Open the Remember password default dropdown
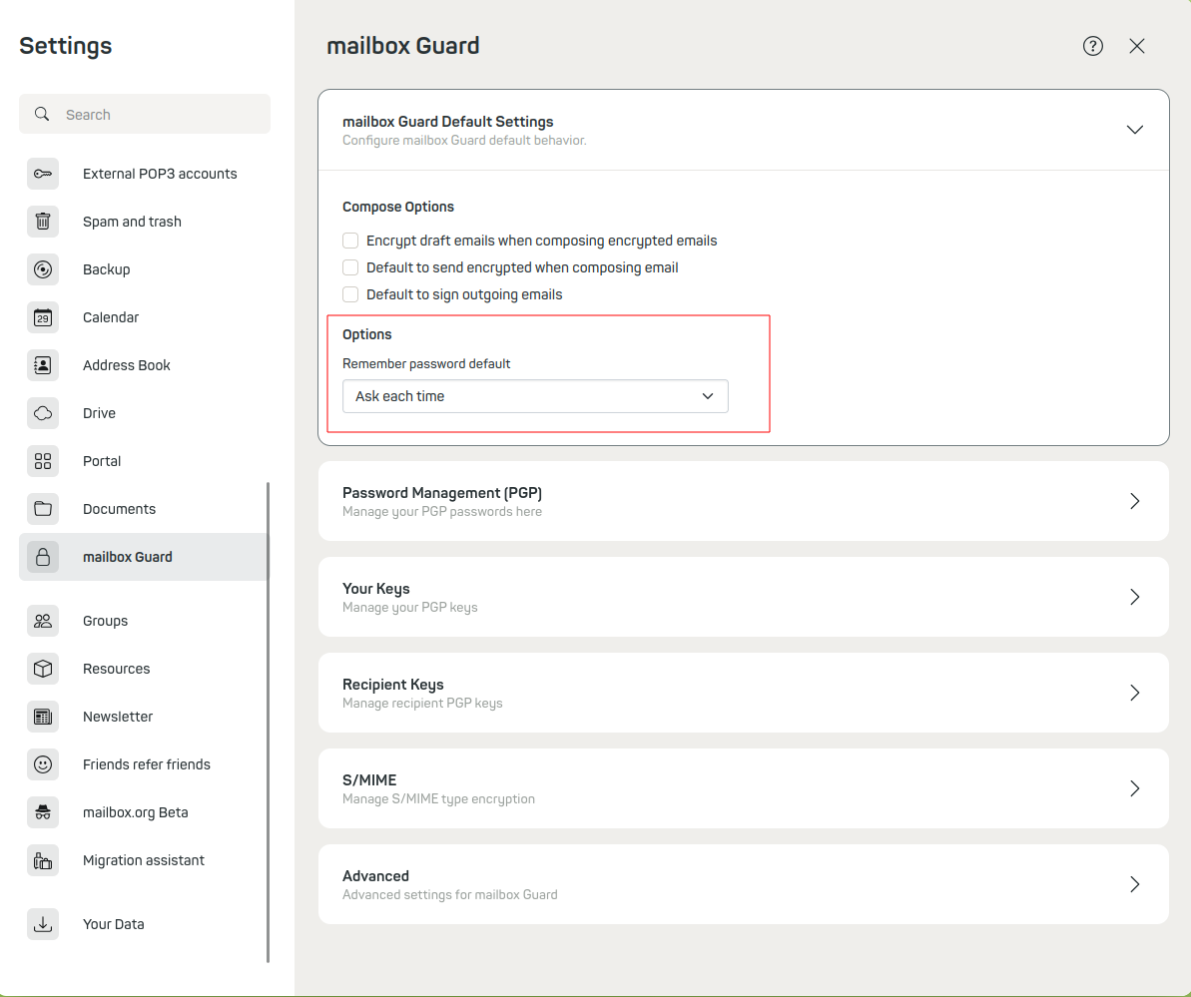The height and width of the screenshot is (997, 1191). coord(535,396)
